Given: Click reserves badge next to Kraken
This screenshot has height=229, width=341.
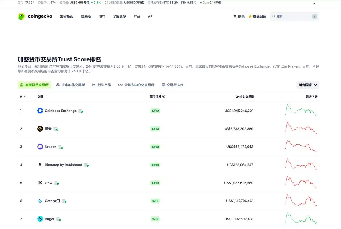Looking at the screenshot, I should pos(60,147).
